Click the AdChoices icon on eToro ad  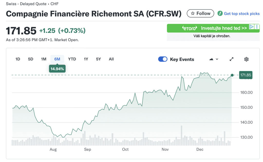(252, 27)
